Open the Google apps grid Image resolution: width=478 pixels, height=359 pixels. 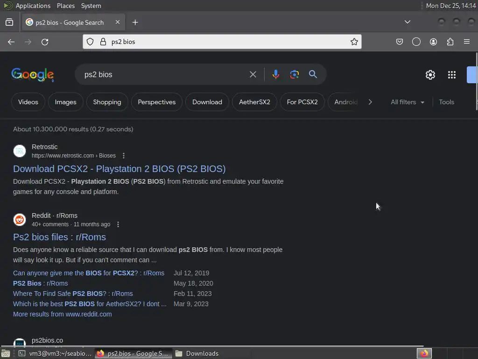(452, 75)
